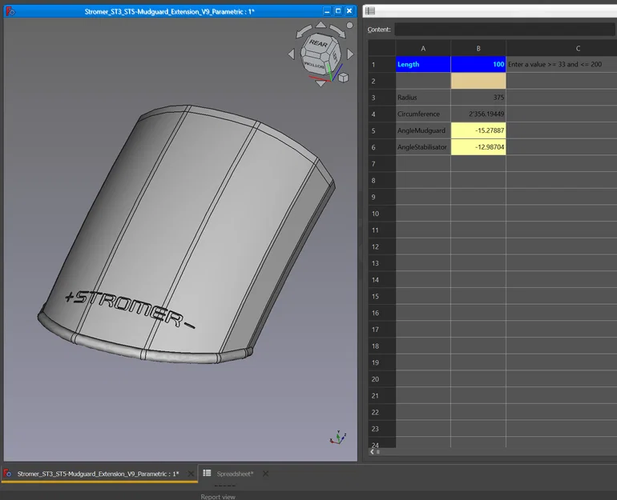Click the spreadsheet icon above the Content field
The width and height of the screenshot is (617, 500).
click(370, 11)
